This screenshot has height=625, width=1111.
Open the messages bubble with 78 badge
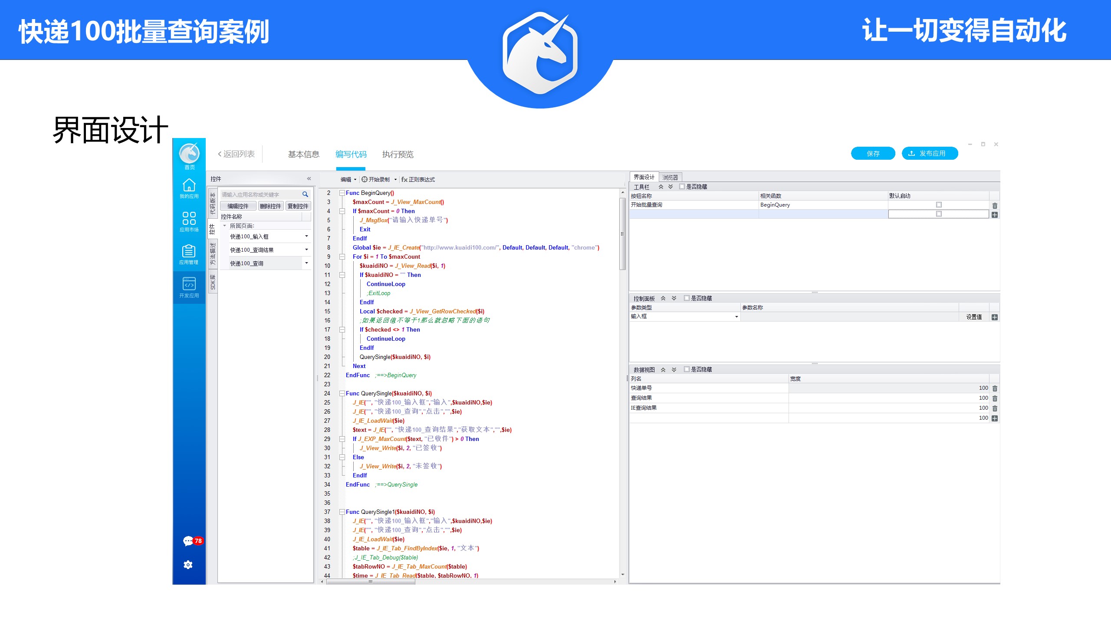188,541
